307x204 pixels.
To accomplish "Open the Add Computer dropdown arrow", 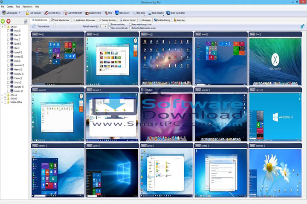I will pyautogui.click(x=20, y=13).
